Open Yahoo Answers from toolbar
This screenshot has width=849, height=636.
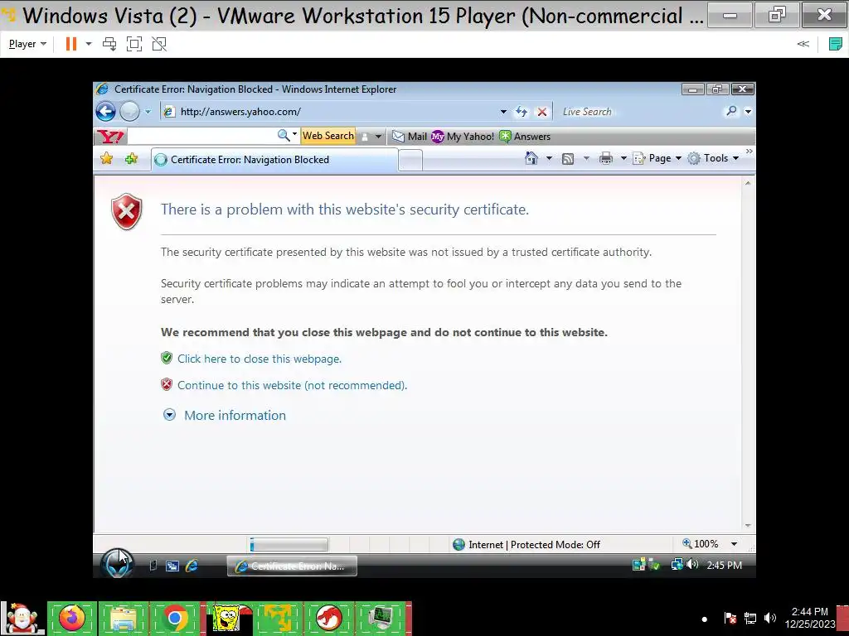pyautogui.click(x=525, y=137)
